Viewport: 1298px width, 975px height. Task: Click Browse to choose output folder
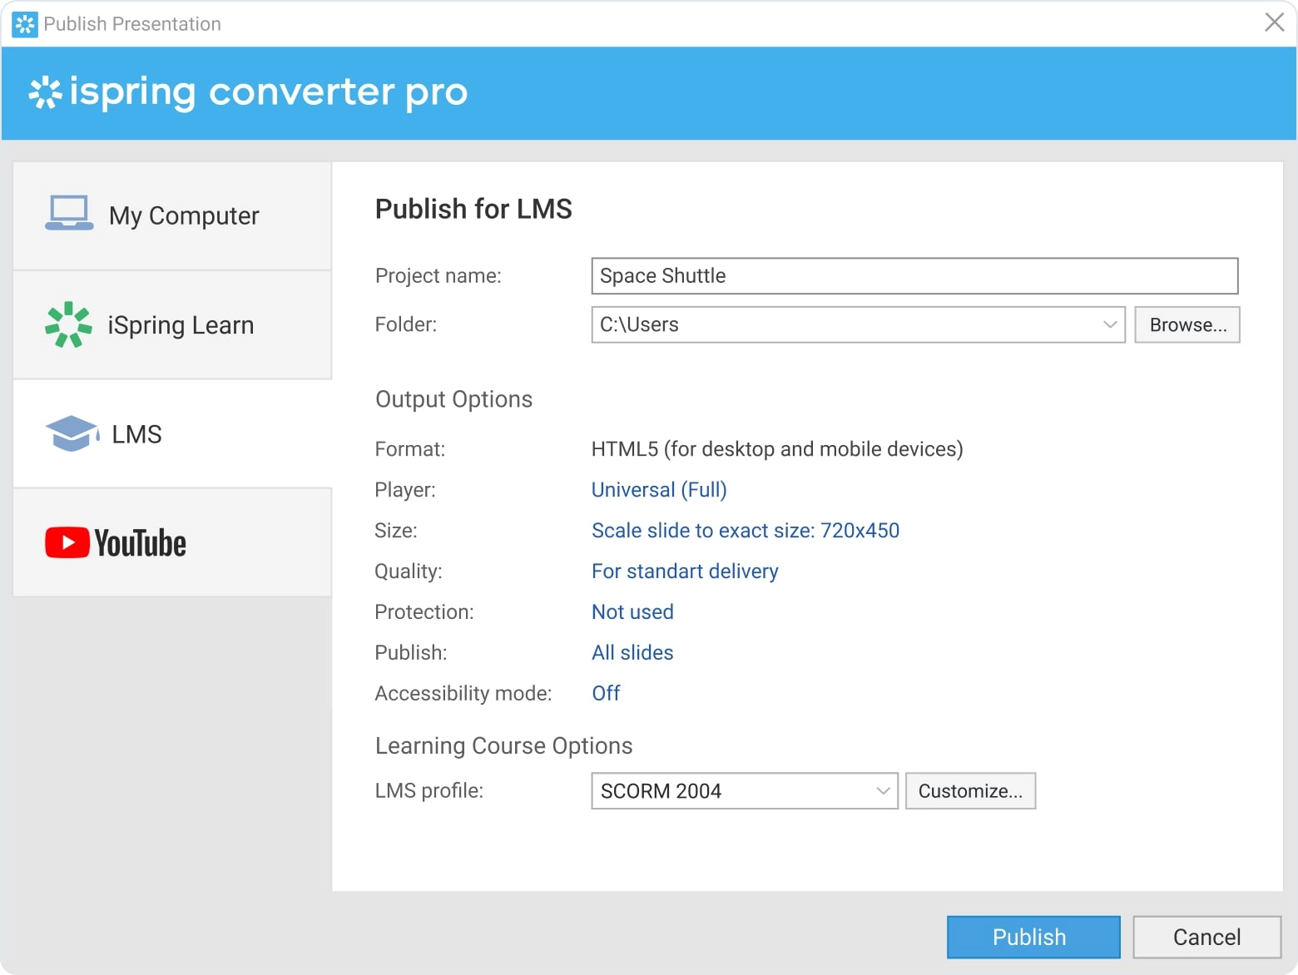click(1187, 324)
